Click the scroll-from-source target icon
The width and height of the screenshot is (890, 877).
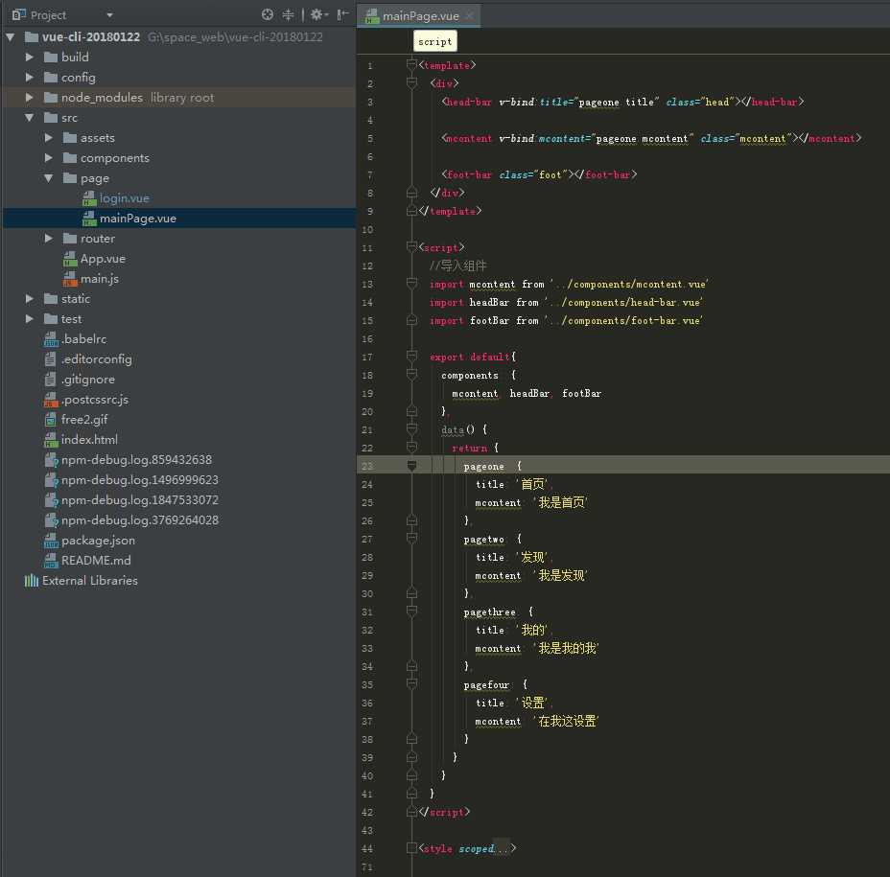pyautogui.click(x=268, y=14)
